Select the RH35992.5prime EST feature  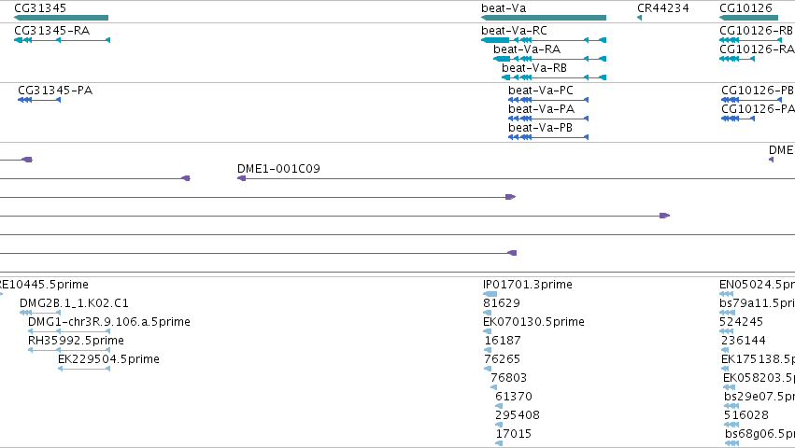click(x=69, y=350)
